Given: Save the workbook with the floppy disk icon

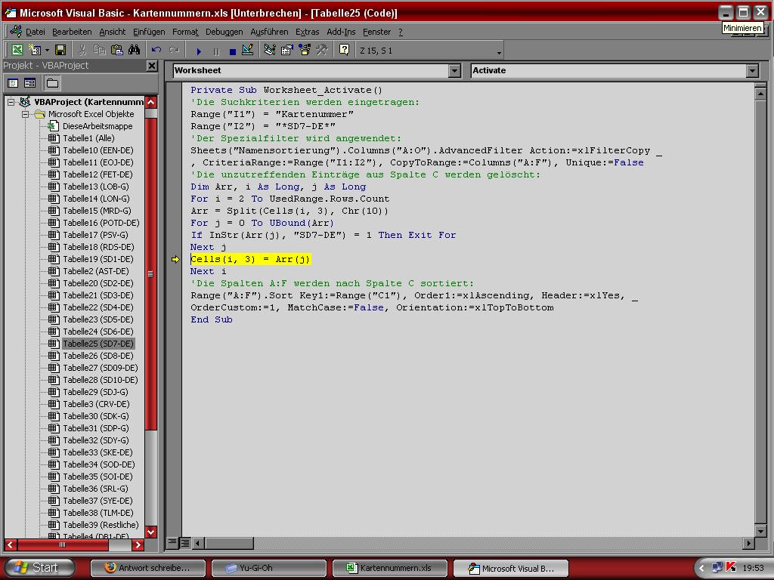Looking at the screenshot, I should [x=60, y=50].
